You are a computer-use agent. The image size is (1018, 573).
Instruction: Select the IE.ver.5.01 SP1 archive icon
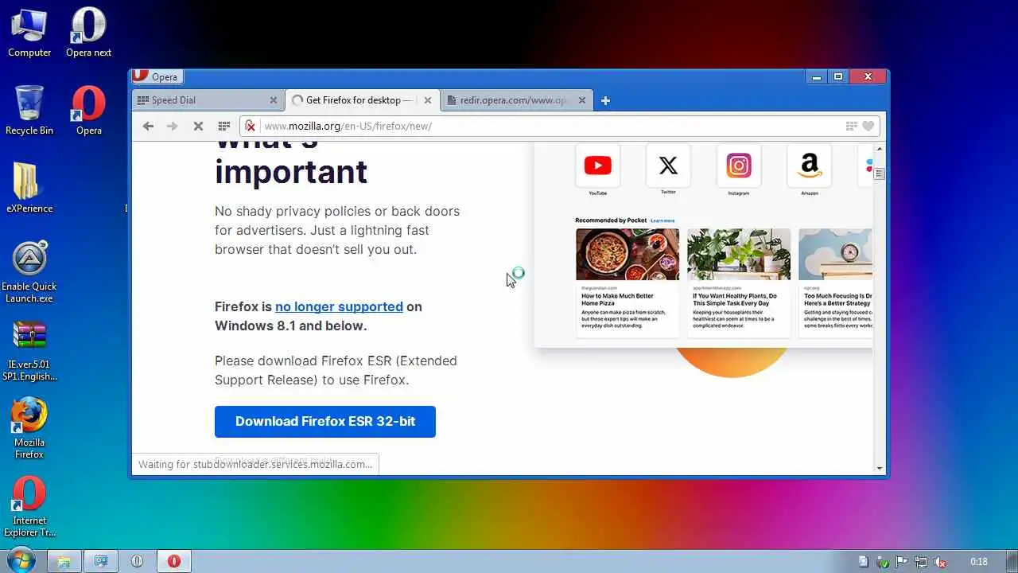click(29, 350)
